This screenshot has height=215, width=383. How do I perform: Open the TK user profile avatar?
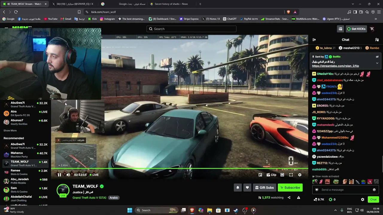tap(372, 29)
